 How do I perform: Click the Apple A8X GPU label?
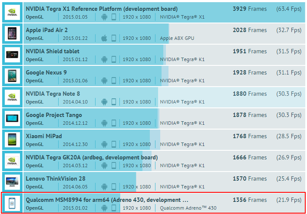(x=177, y=39)
